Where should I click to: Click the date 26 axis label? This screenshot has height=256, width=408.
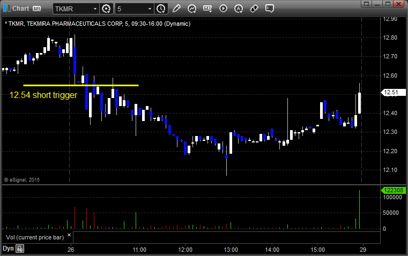click(x=71, y=250)
